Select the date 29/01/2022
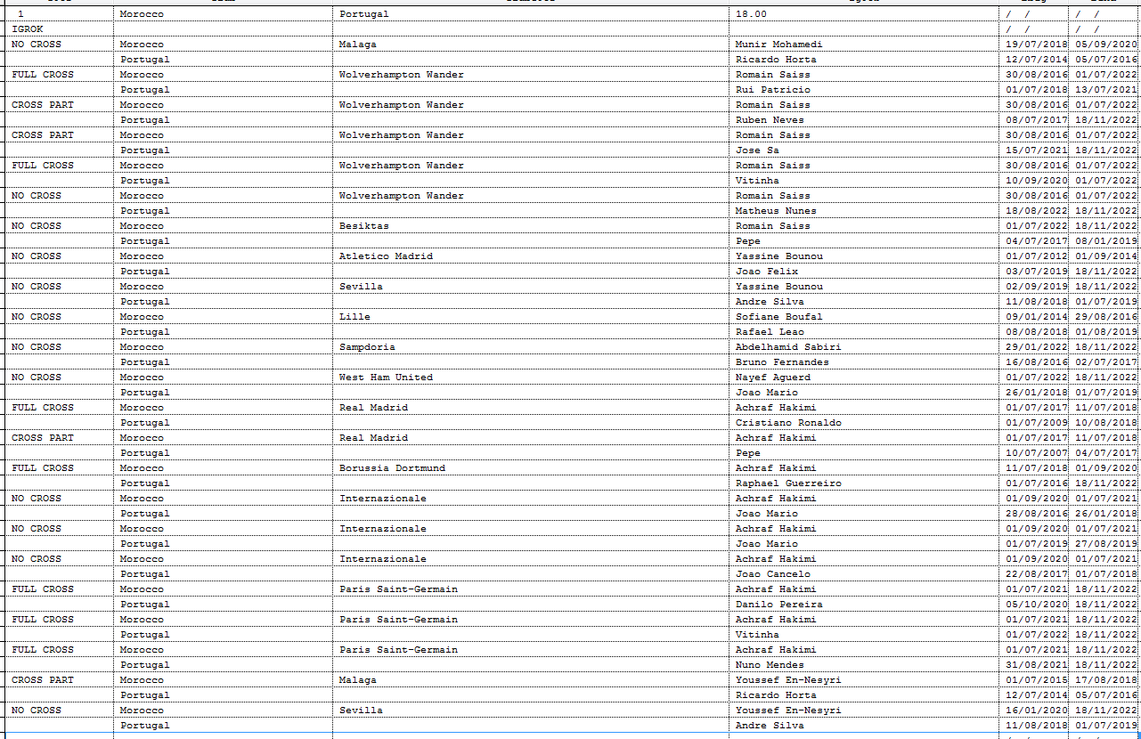Viewport: 1141px width, 739px height. tap(1036, 347)
